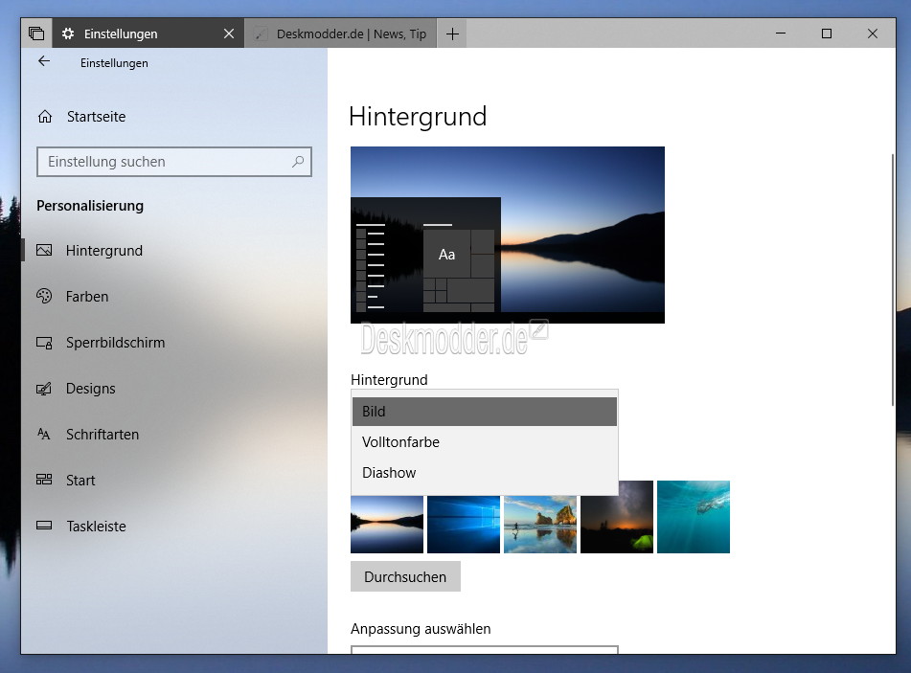Select the Farben palette icon
The image size is (911, 673).
(x=44, y=296)
